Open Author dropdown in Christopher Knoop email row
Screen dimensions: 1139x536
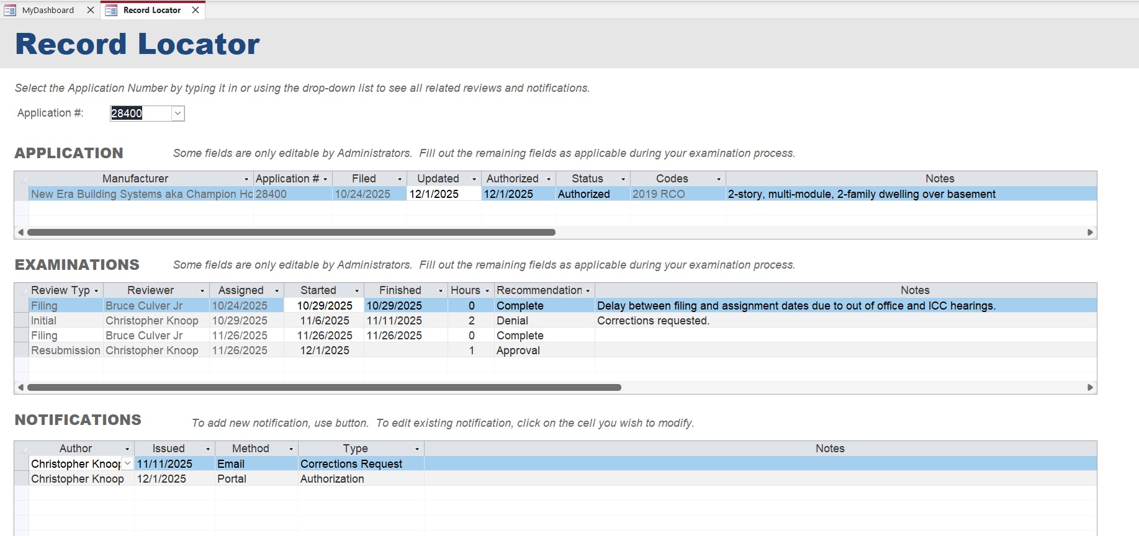point(127,463)
